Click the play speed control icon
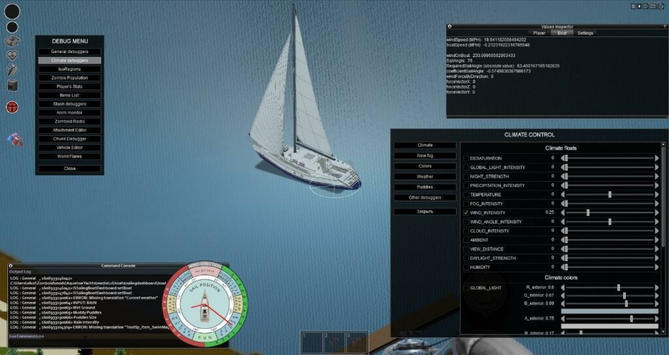This screenshot has height=355, width=669. pos(640,7)
